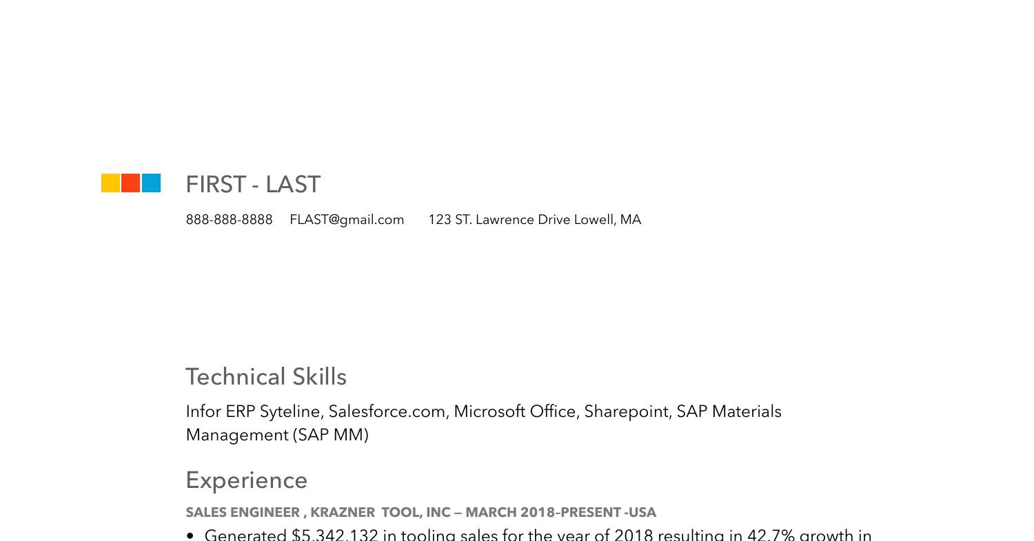
Task: Click the FLAST@gmail.com email address
Action: point(347,220)
